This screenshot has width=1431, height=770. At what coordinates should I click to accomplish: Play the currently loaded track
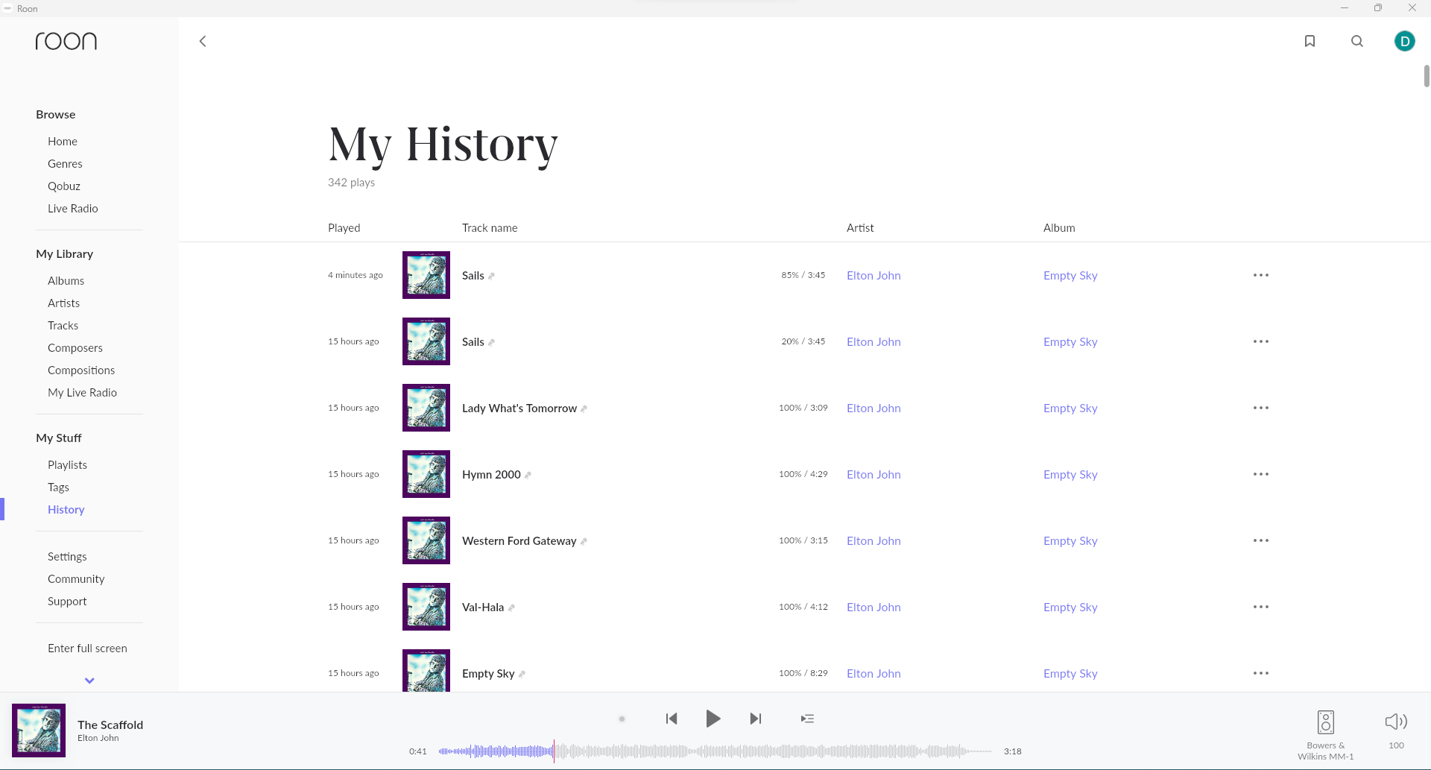point(713,719)
